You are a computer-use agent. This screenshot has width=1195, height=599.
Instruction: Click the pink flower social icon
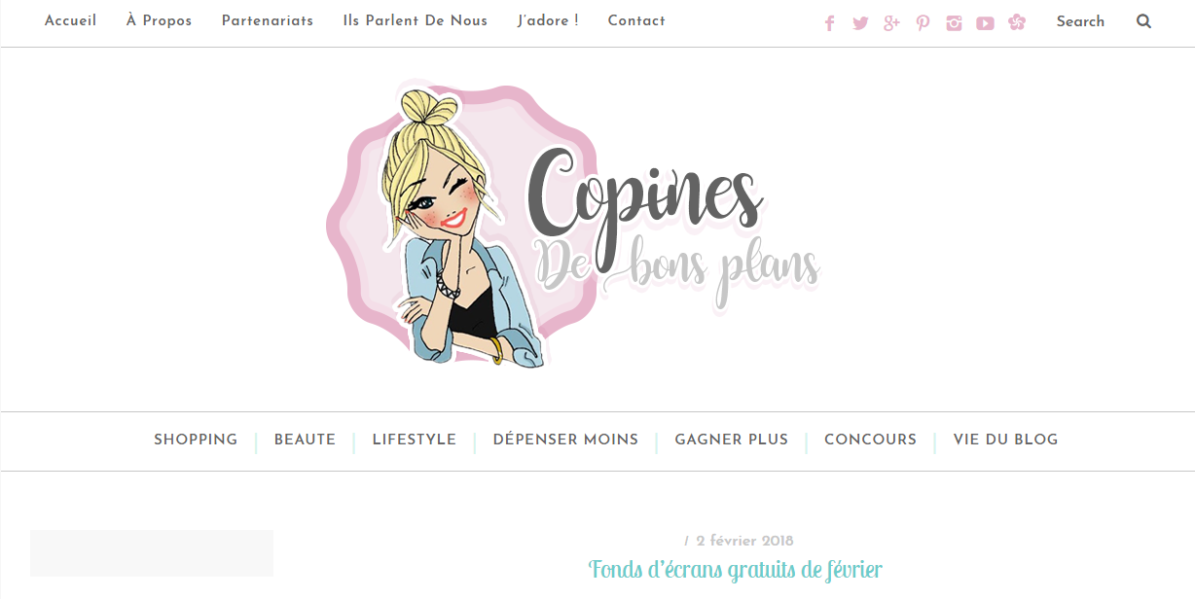[x=1017, y=22]
